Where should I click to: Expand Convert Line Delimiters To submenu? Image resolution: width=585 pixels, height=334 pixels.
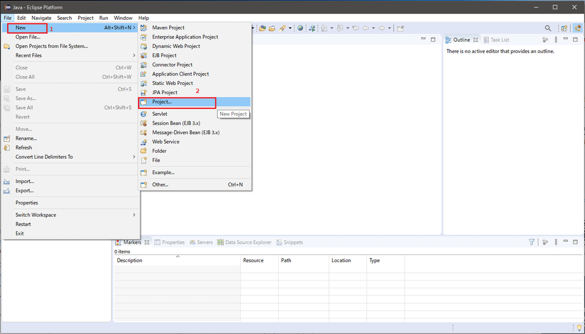point(134,157)
